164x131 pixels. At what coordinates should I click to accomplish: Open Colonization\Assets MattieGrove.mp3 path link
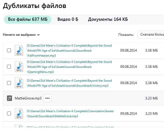tap(70, 114)
